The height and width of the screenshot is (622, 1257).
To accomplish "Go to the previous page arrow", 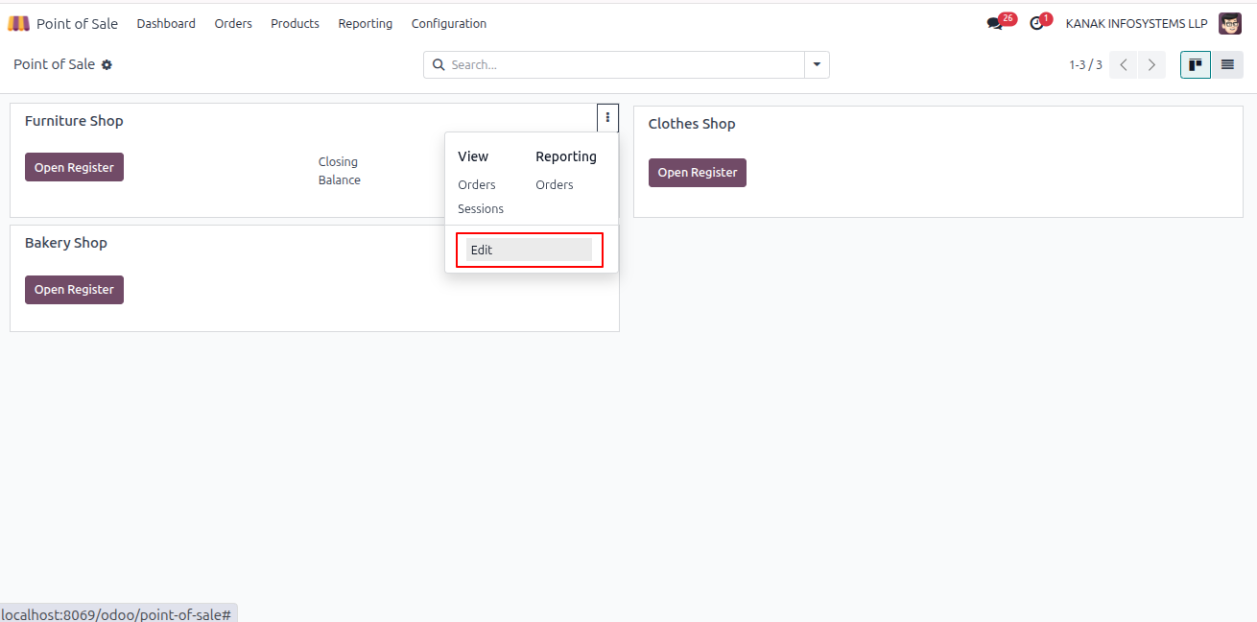I will click(1124, 64).
